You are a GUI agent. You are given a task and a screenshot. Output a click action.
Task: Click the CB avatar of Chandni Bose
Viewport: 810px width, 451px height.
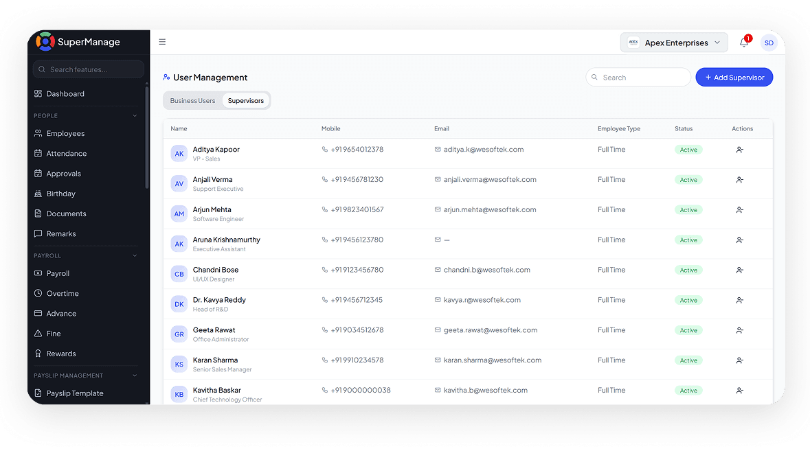coord(179,274)
